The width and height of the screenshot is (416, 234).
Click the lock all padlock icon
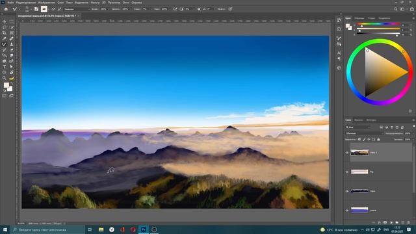click(x=378, y=139)
